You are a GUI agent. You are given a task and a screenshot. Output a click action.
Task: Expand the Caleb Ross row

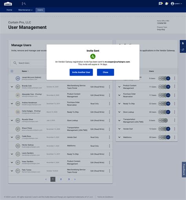12,137
